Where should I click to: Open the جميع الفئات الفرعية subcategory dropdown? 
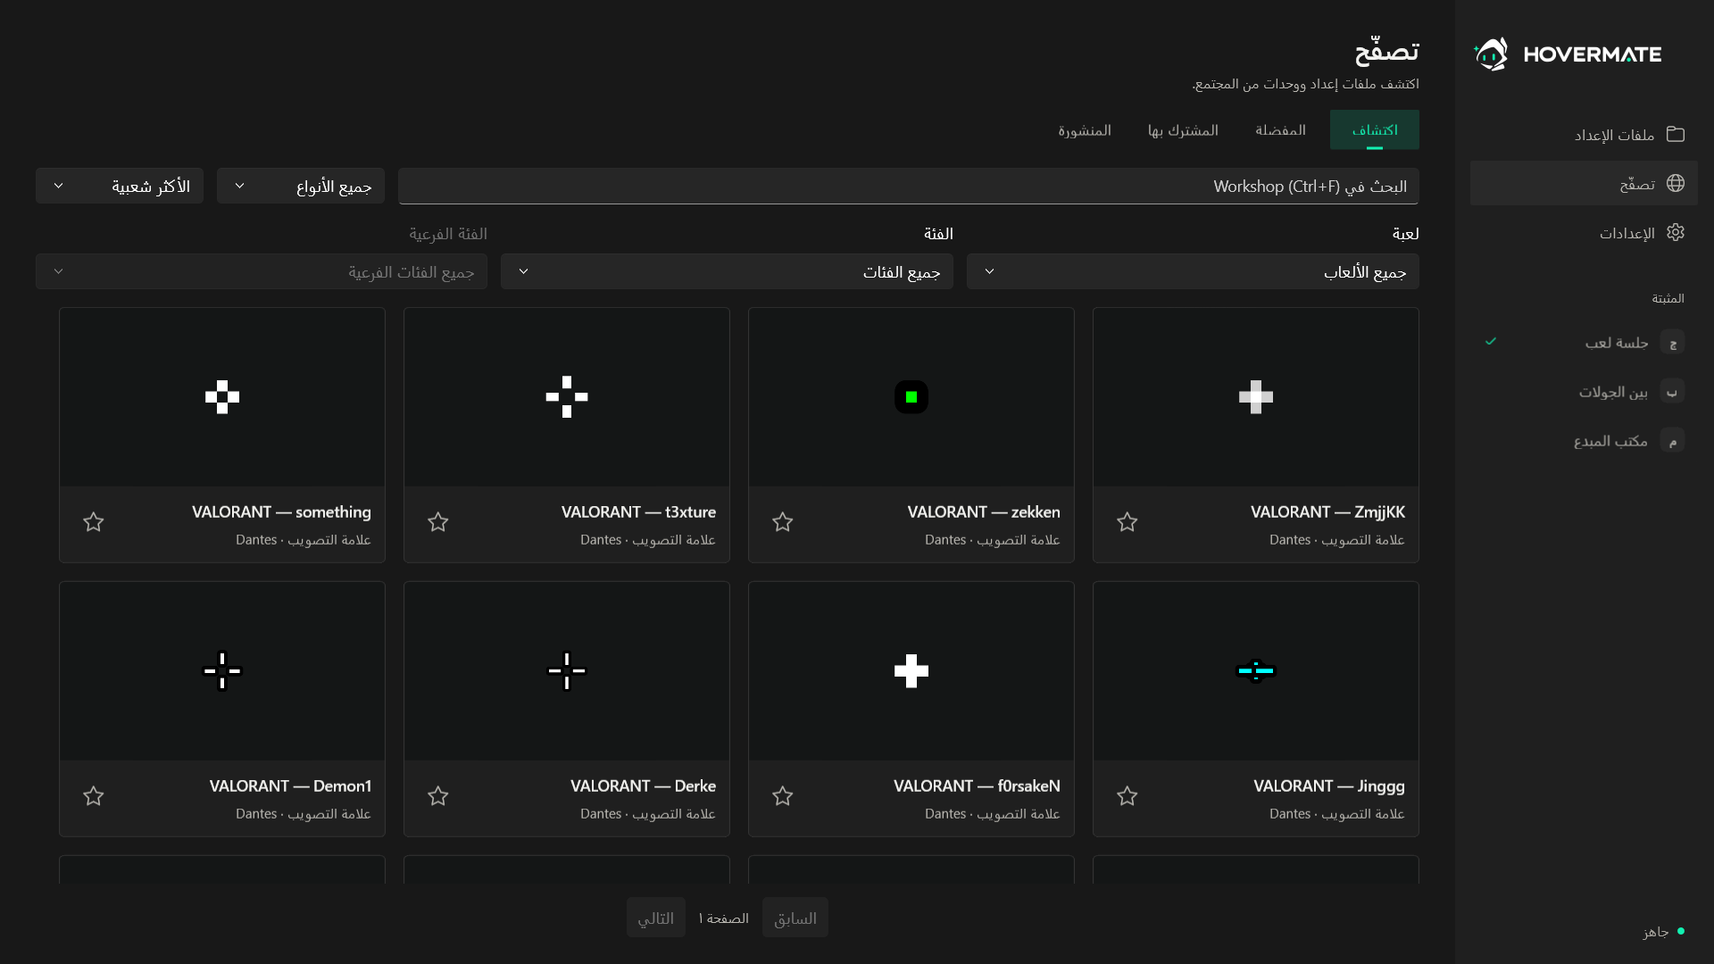pos(262,271)
